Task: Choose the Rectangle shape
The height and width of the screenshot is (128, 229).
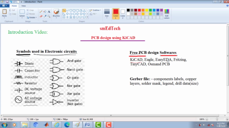Action: coord(74,11)
